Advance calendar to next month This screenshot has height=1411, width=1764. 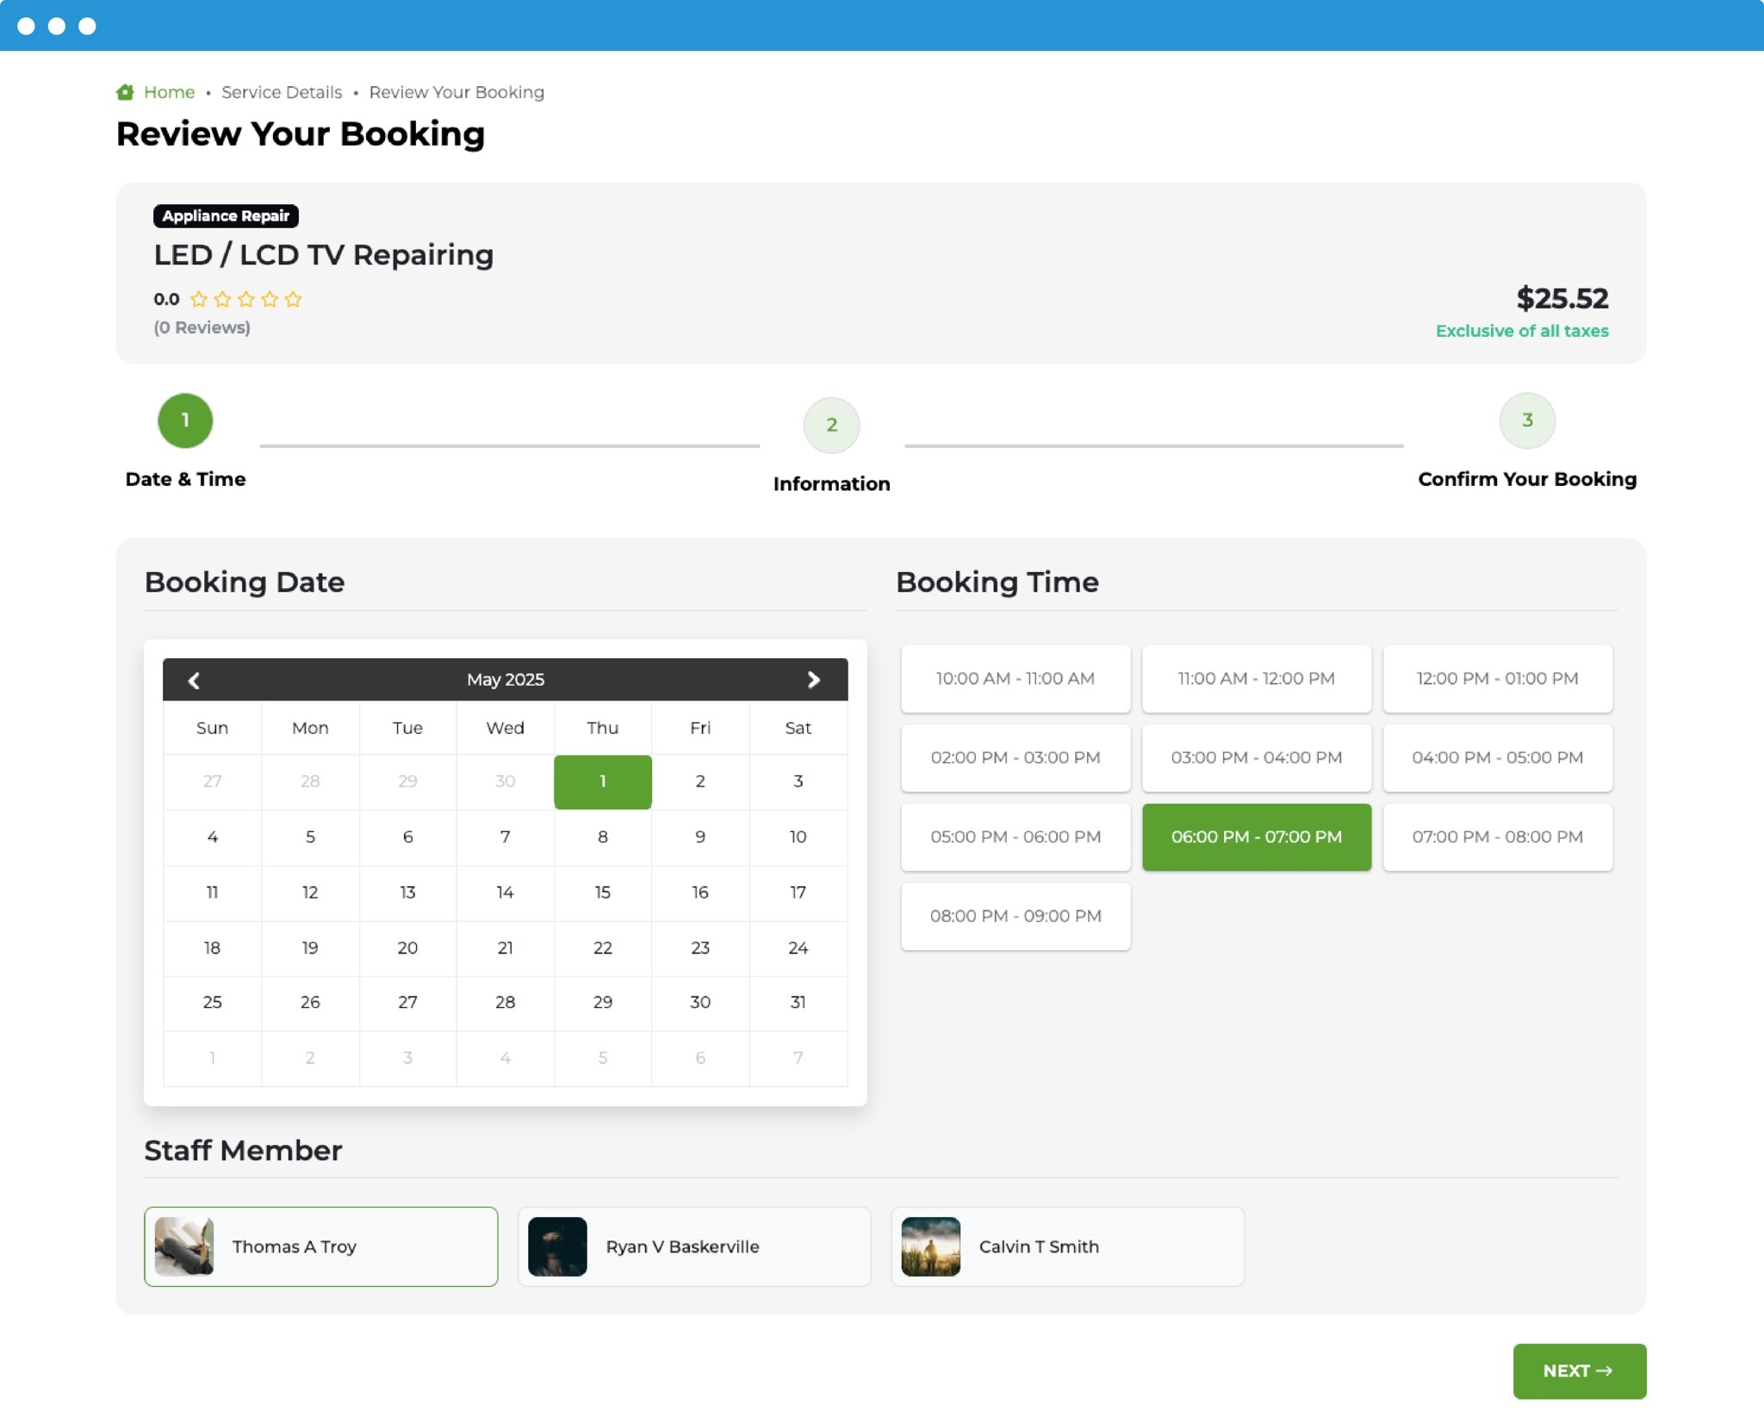point(813,681)
